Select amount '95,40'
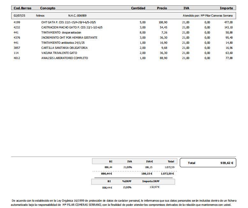 [229, 37]
